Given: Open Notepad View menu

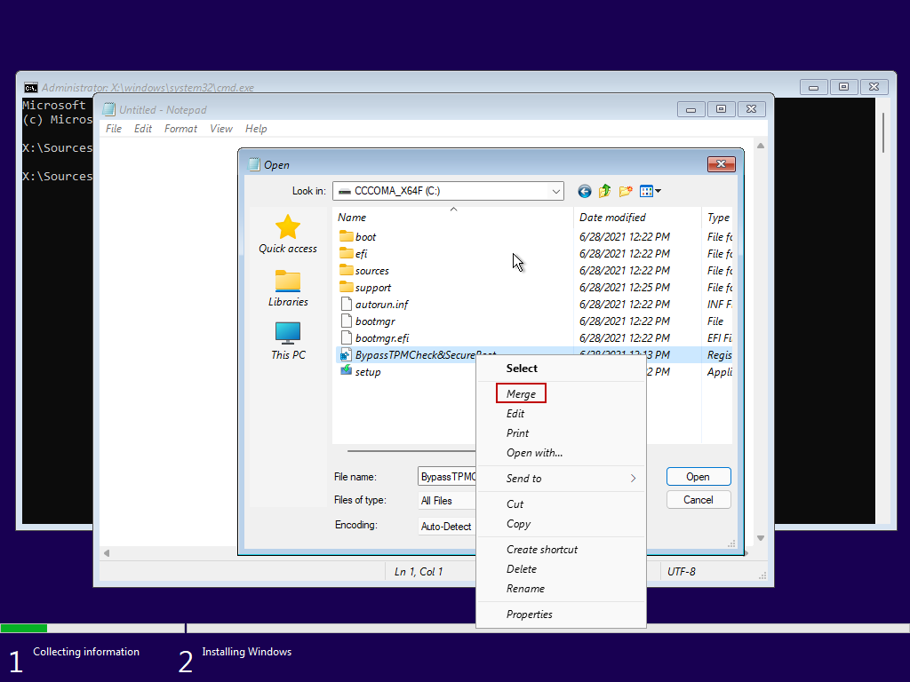Looking at the screenshot, I should pos(221,129).
